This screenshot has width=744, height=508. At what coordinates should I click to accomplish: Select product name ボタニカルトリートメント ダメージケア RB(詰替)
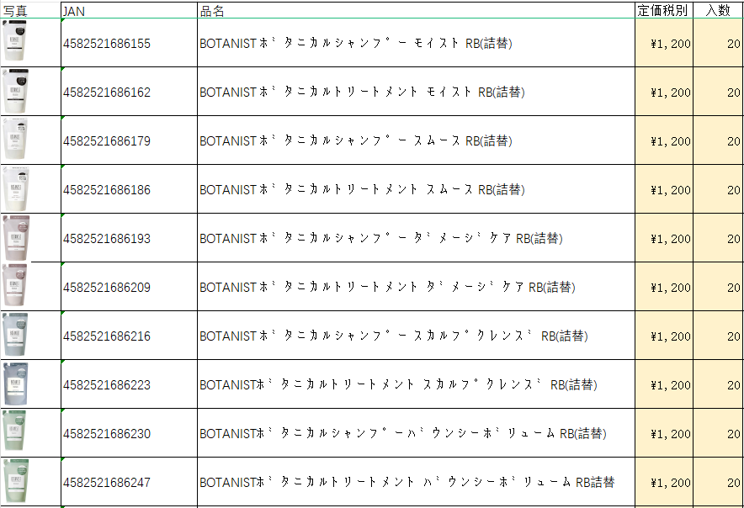click(x=416, y=287)
